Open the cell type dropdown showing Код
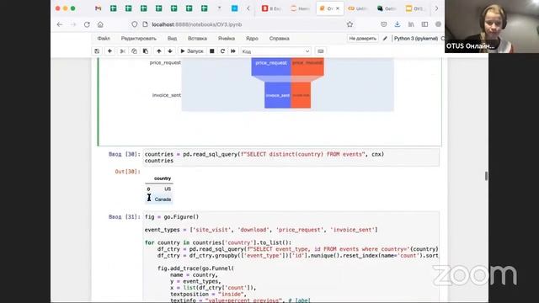The width and height of the screenshot is (539, 303). (x=275, y=51)
